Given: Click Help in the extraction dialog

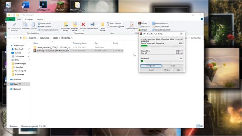Looking at the screenshot, I should [x=178, y=70].
